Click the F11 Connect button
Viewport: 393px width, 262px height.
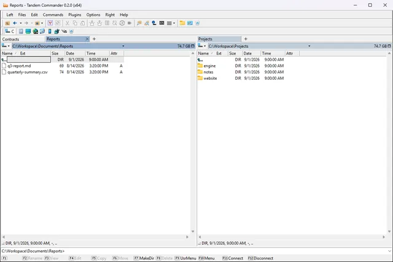[233, 258]
